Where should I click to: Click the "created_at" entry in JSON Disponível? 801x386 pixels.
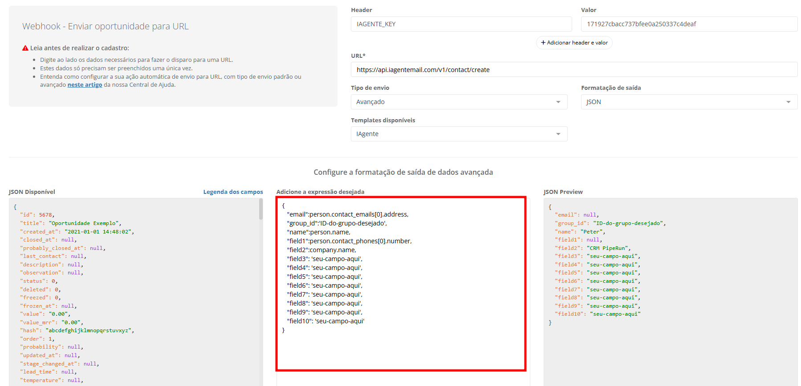77,232
